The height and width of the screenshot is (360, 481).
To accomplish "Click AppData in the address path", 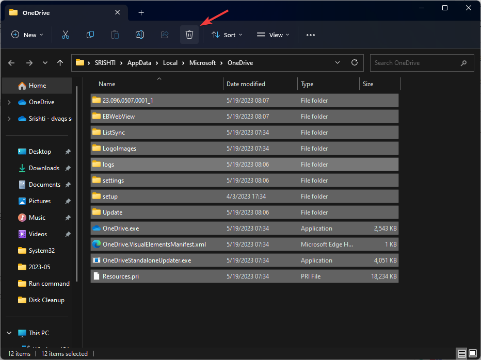I will click(x=139, y=63).
